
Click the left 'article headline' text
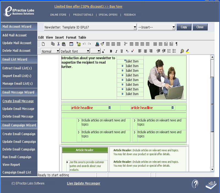[82, 108]
